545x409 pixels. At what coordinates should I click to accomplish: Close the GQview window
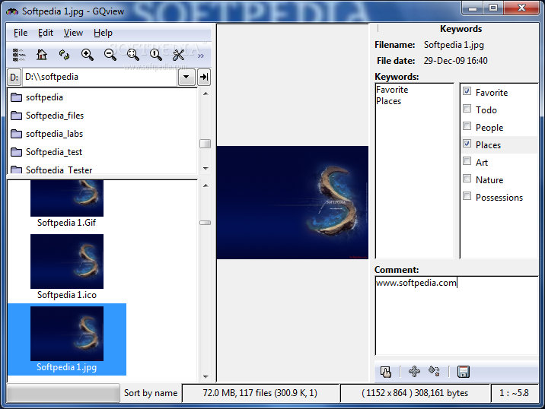[521, 8]
